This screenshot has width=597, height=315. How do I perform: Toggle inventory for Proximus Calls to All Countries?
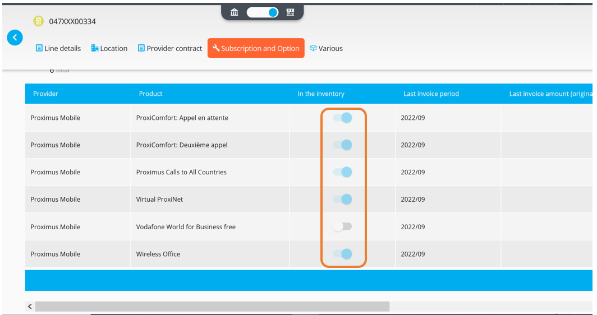coord(342,172)
